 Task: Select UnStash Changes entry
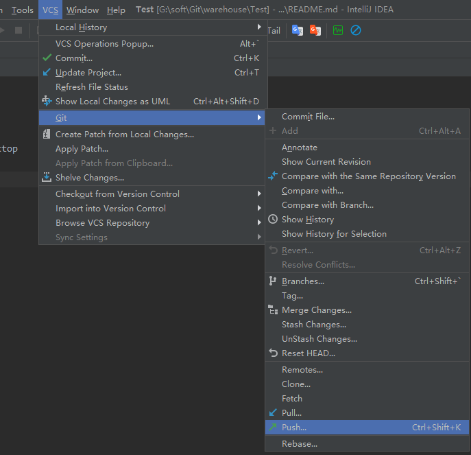click(367, 339)
